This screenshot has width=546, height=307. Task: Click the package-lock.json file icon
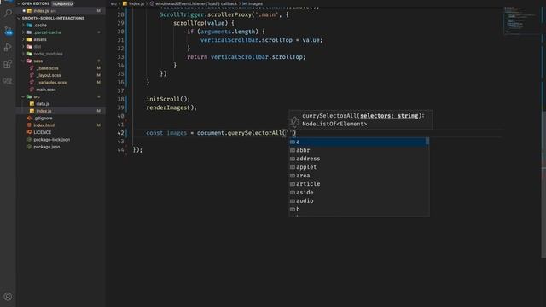coord(30,140)
